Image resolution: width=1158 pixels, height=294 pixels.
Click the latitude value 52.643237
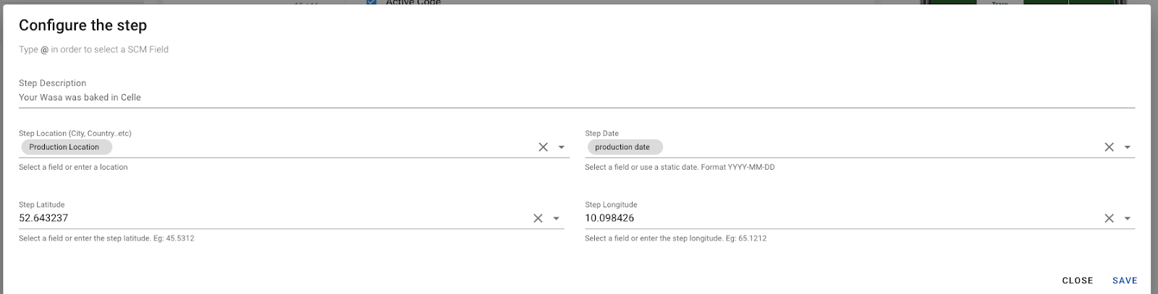click(43, 218)
